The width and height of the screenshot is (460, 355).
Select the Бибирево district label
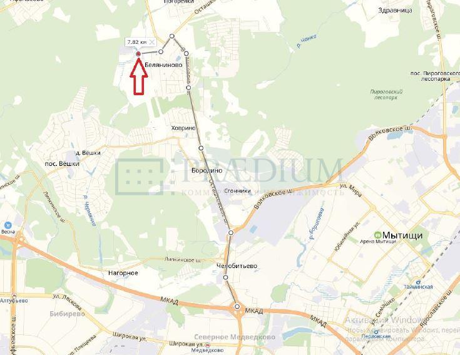coord(67,314)
